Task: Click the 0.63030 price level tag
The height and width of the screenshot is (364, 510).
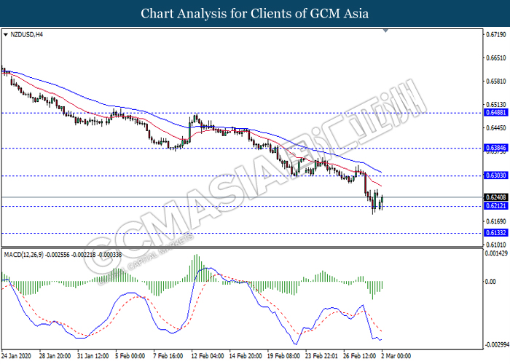Action: pyautogui.click(x=495, y=175)
